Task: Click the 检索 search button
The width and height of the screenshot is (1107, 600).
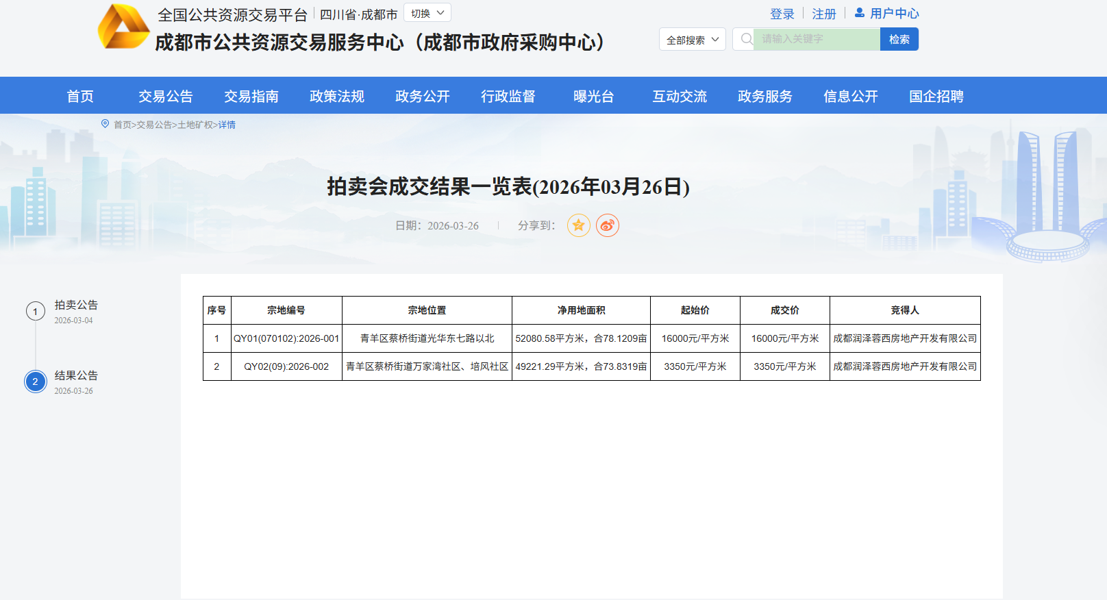Action: [899, 39]
